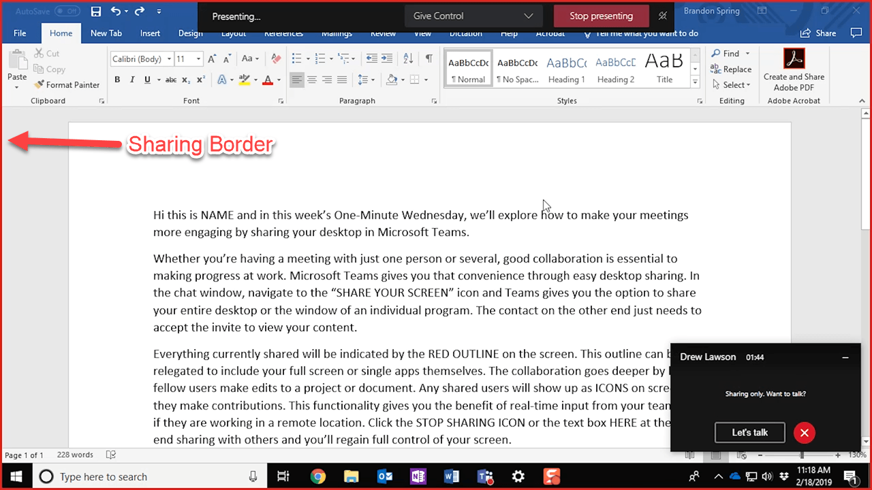Click Replace in Editing group

pos(731,69)
